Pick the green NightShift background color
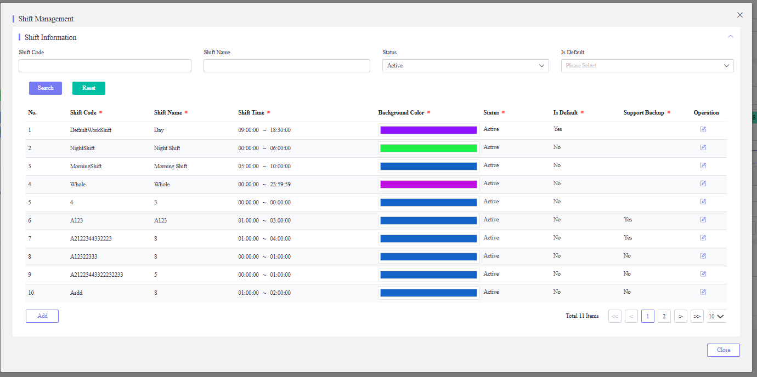 click(x=428, y=148)
